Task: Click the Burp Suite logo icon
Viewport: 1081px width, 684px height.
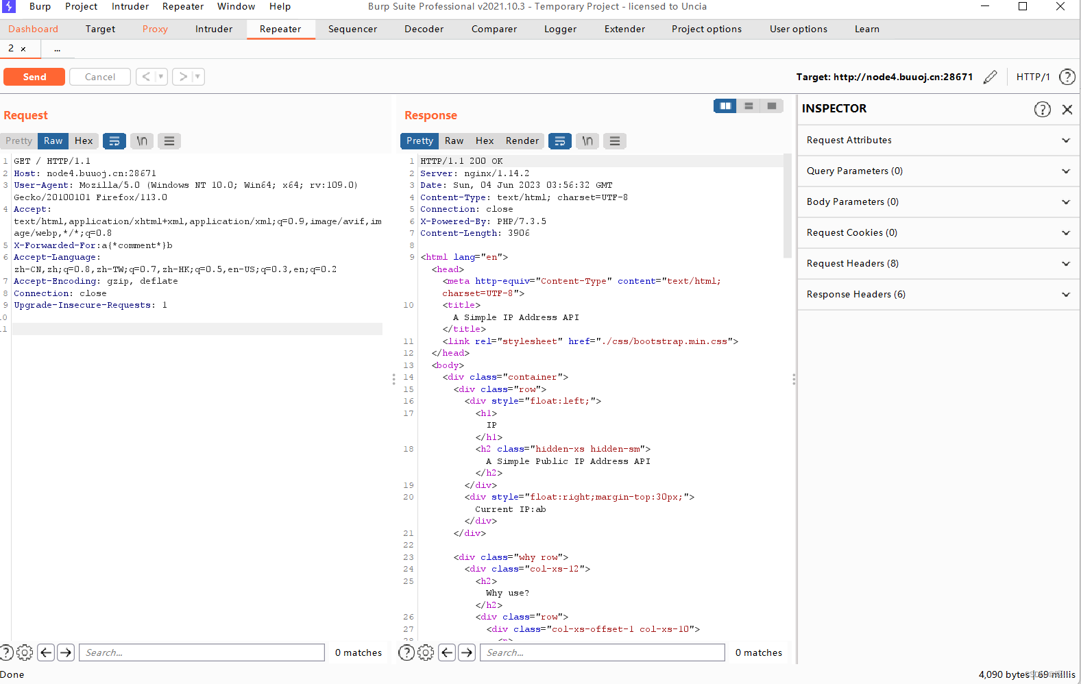Action: click(9, 7)
